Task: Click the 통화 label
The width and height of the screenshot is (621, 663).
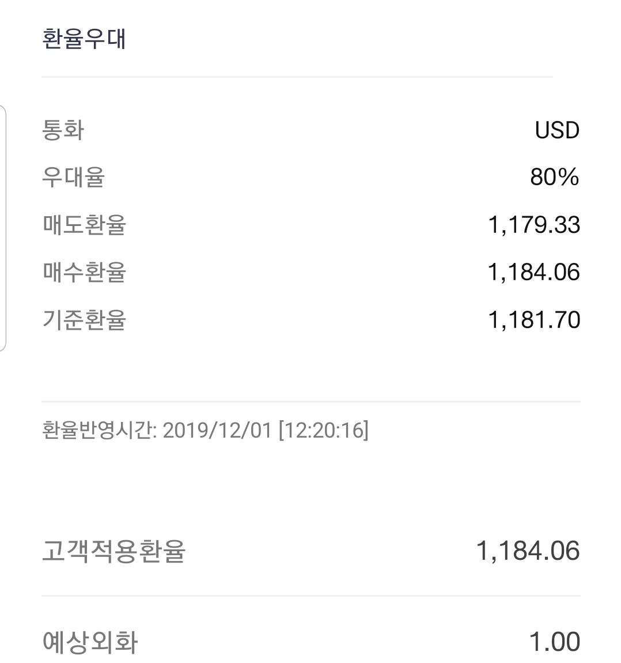Action: (63, 130)
